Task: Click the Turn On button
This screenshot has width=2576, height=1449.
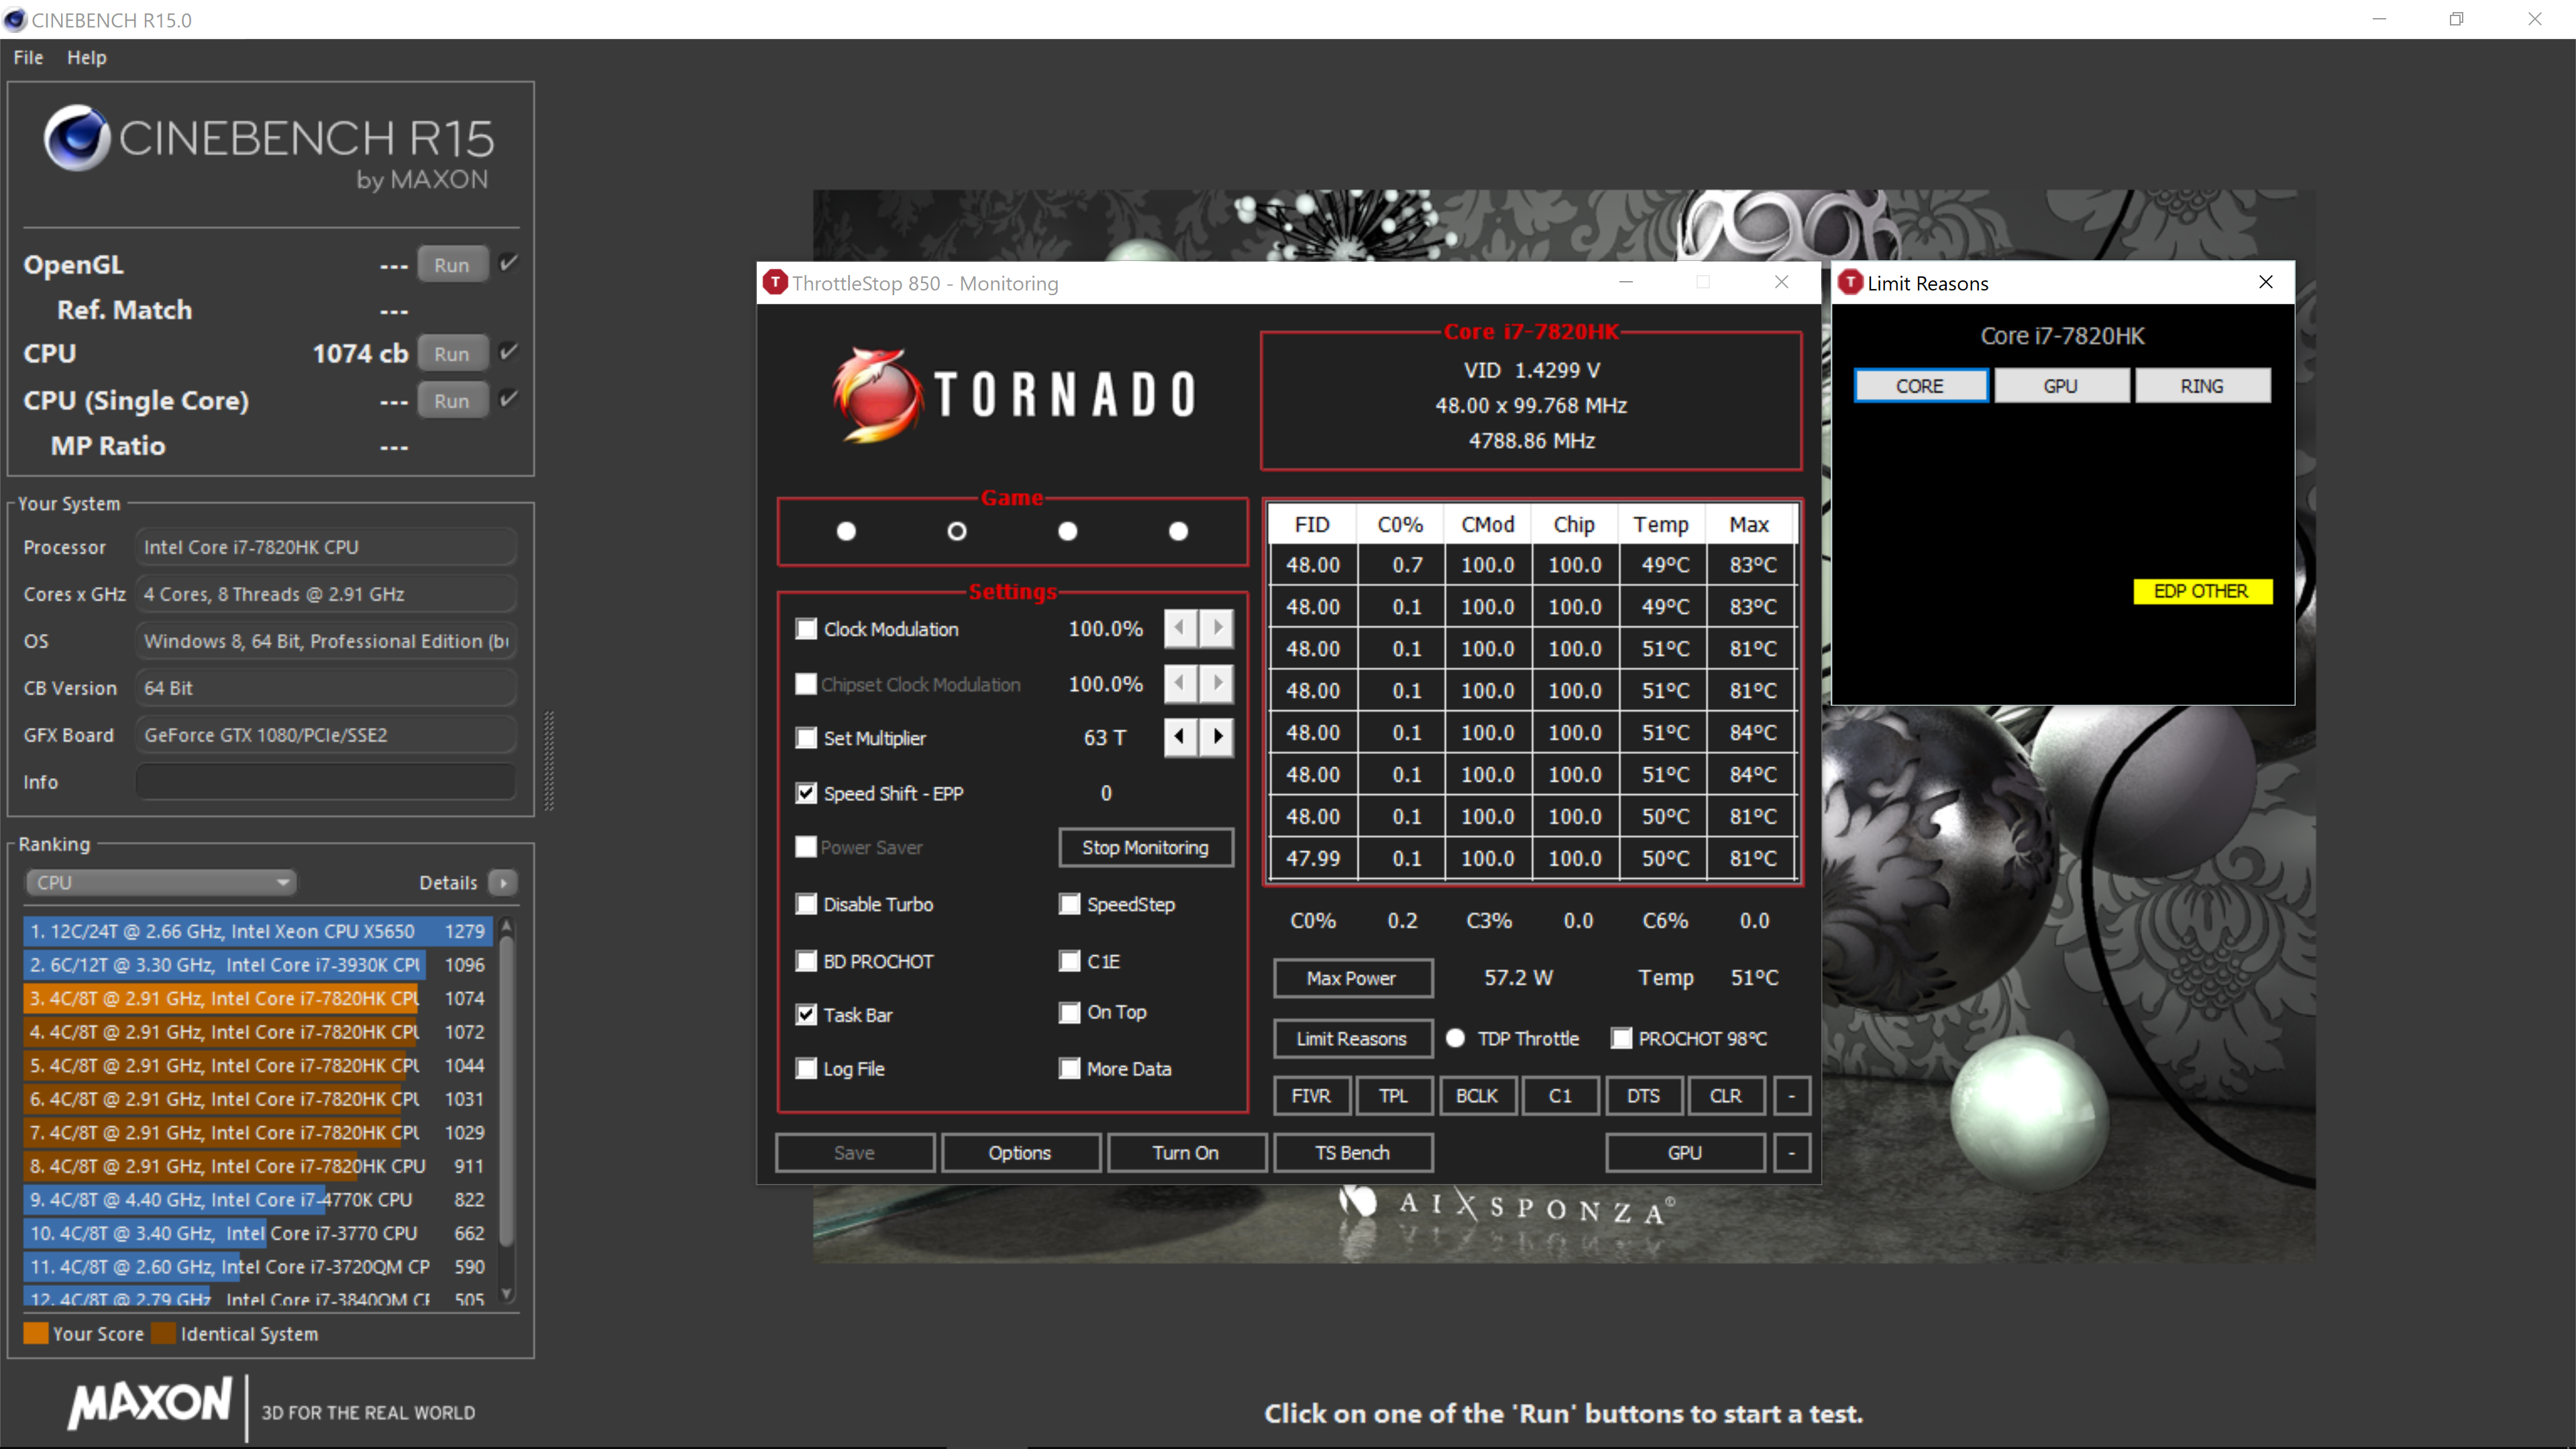Action: click(x=1186, y=1153)
